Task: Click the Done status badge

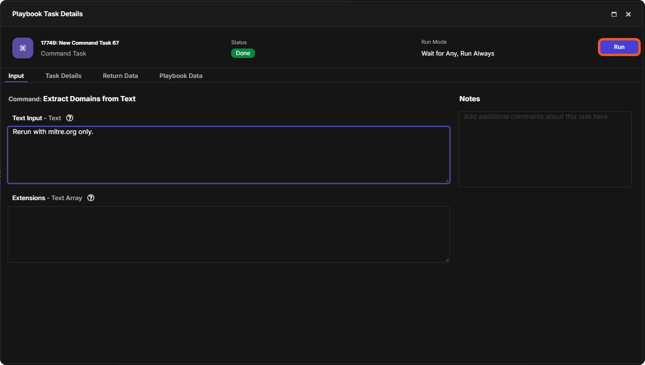Action: pyautogui.click(x=243, y=53)
